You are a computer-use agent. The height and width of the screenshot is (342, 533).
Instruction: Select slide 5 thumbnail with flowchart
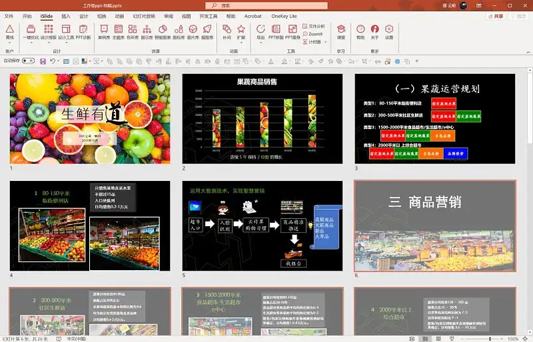click(x=263, y=226)
